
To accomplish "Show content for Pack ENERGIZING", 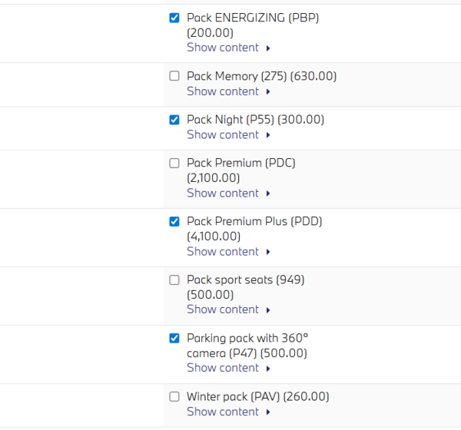I will [223, 48].
